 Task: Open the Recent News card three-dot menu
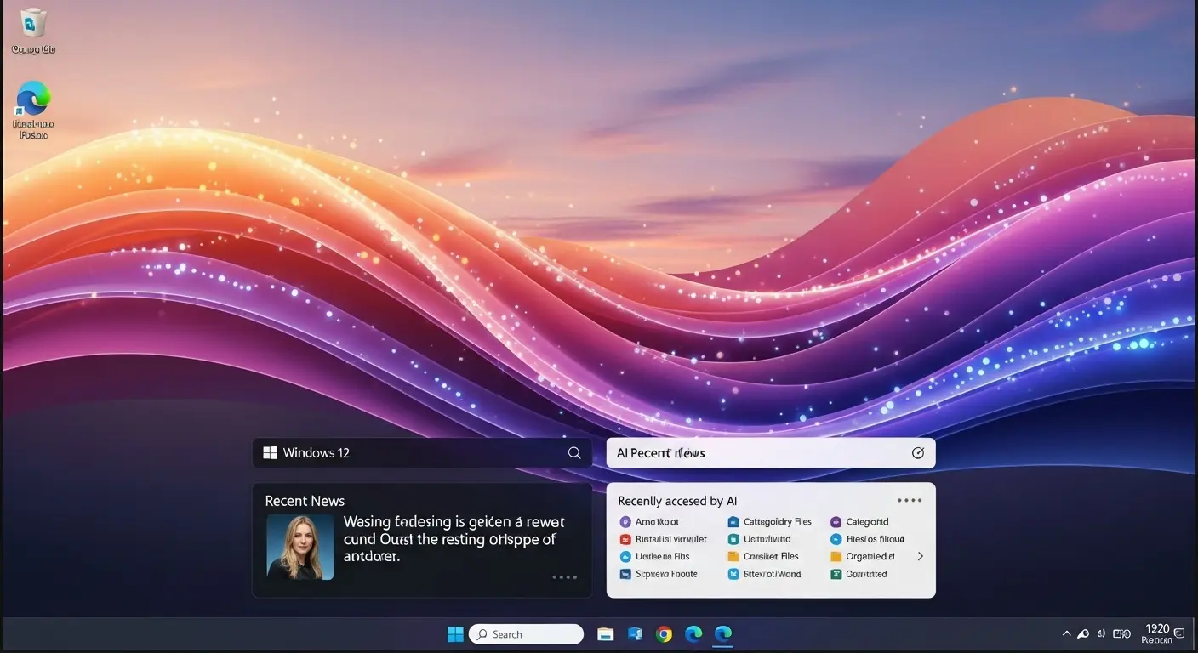click(565, 577)
